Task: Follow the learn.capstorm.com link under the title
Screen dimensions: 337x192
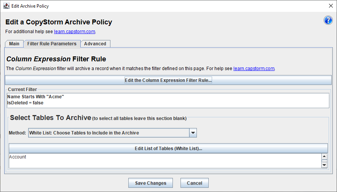Action: coord(75,31)
